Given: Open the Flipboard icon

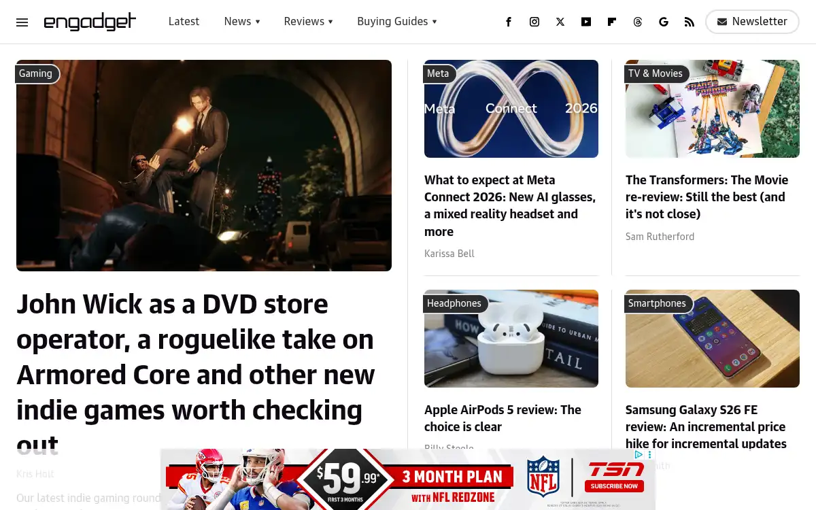Looking at the screenshot, I should point(612,22).
